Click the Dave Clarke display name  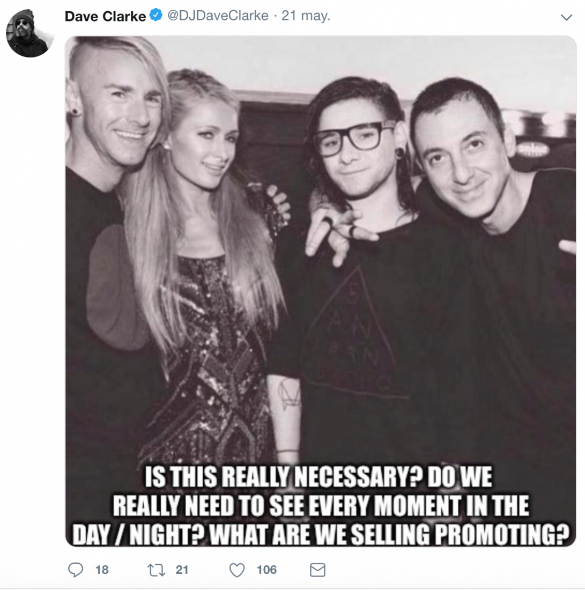(x=105, y=16)
